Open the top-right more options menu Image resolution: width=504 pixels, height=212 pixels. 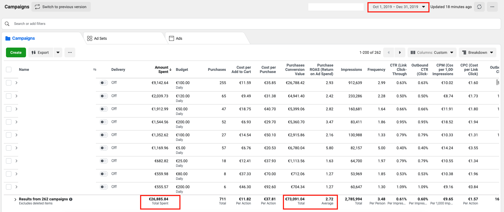click(x=492, y=7)
